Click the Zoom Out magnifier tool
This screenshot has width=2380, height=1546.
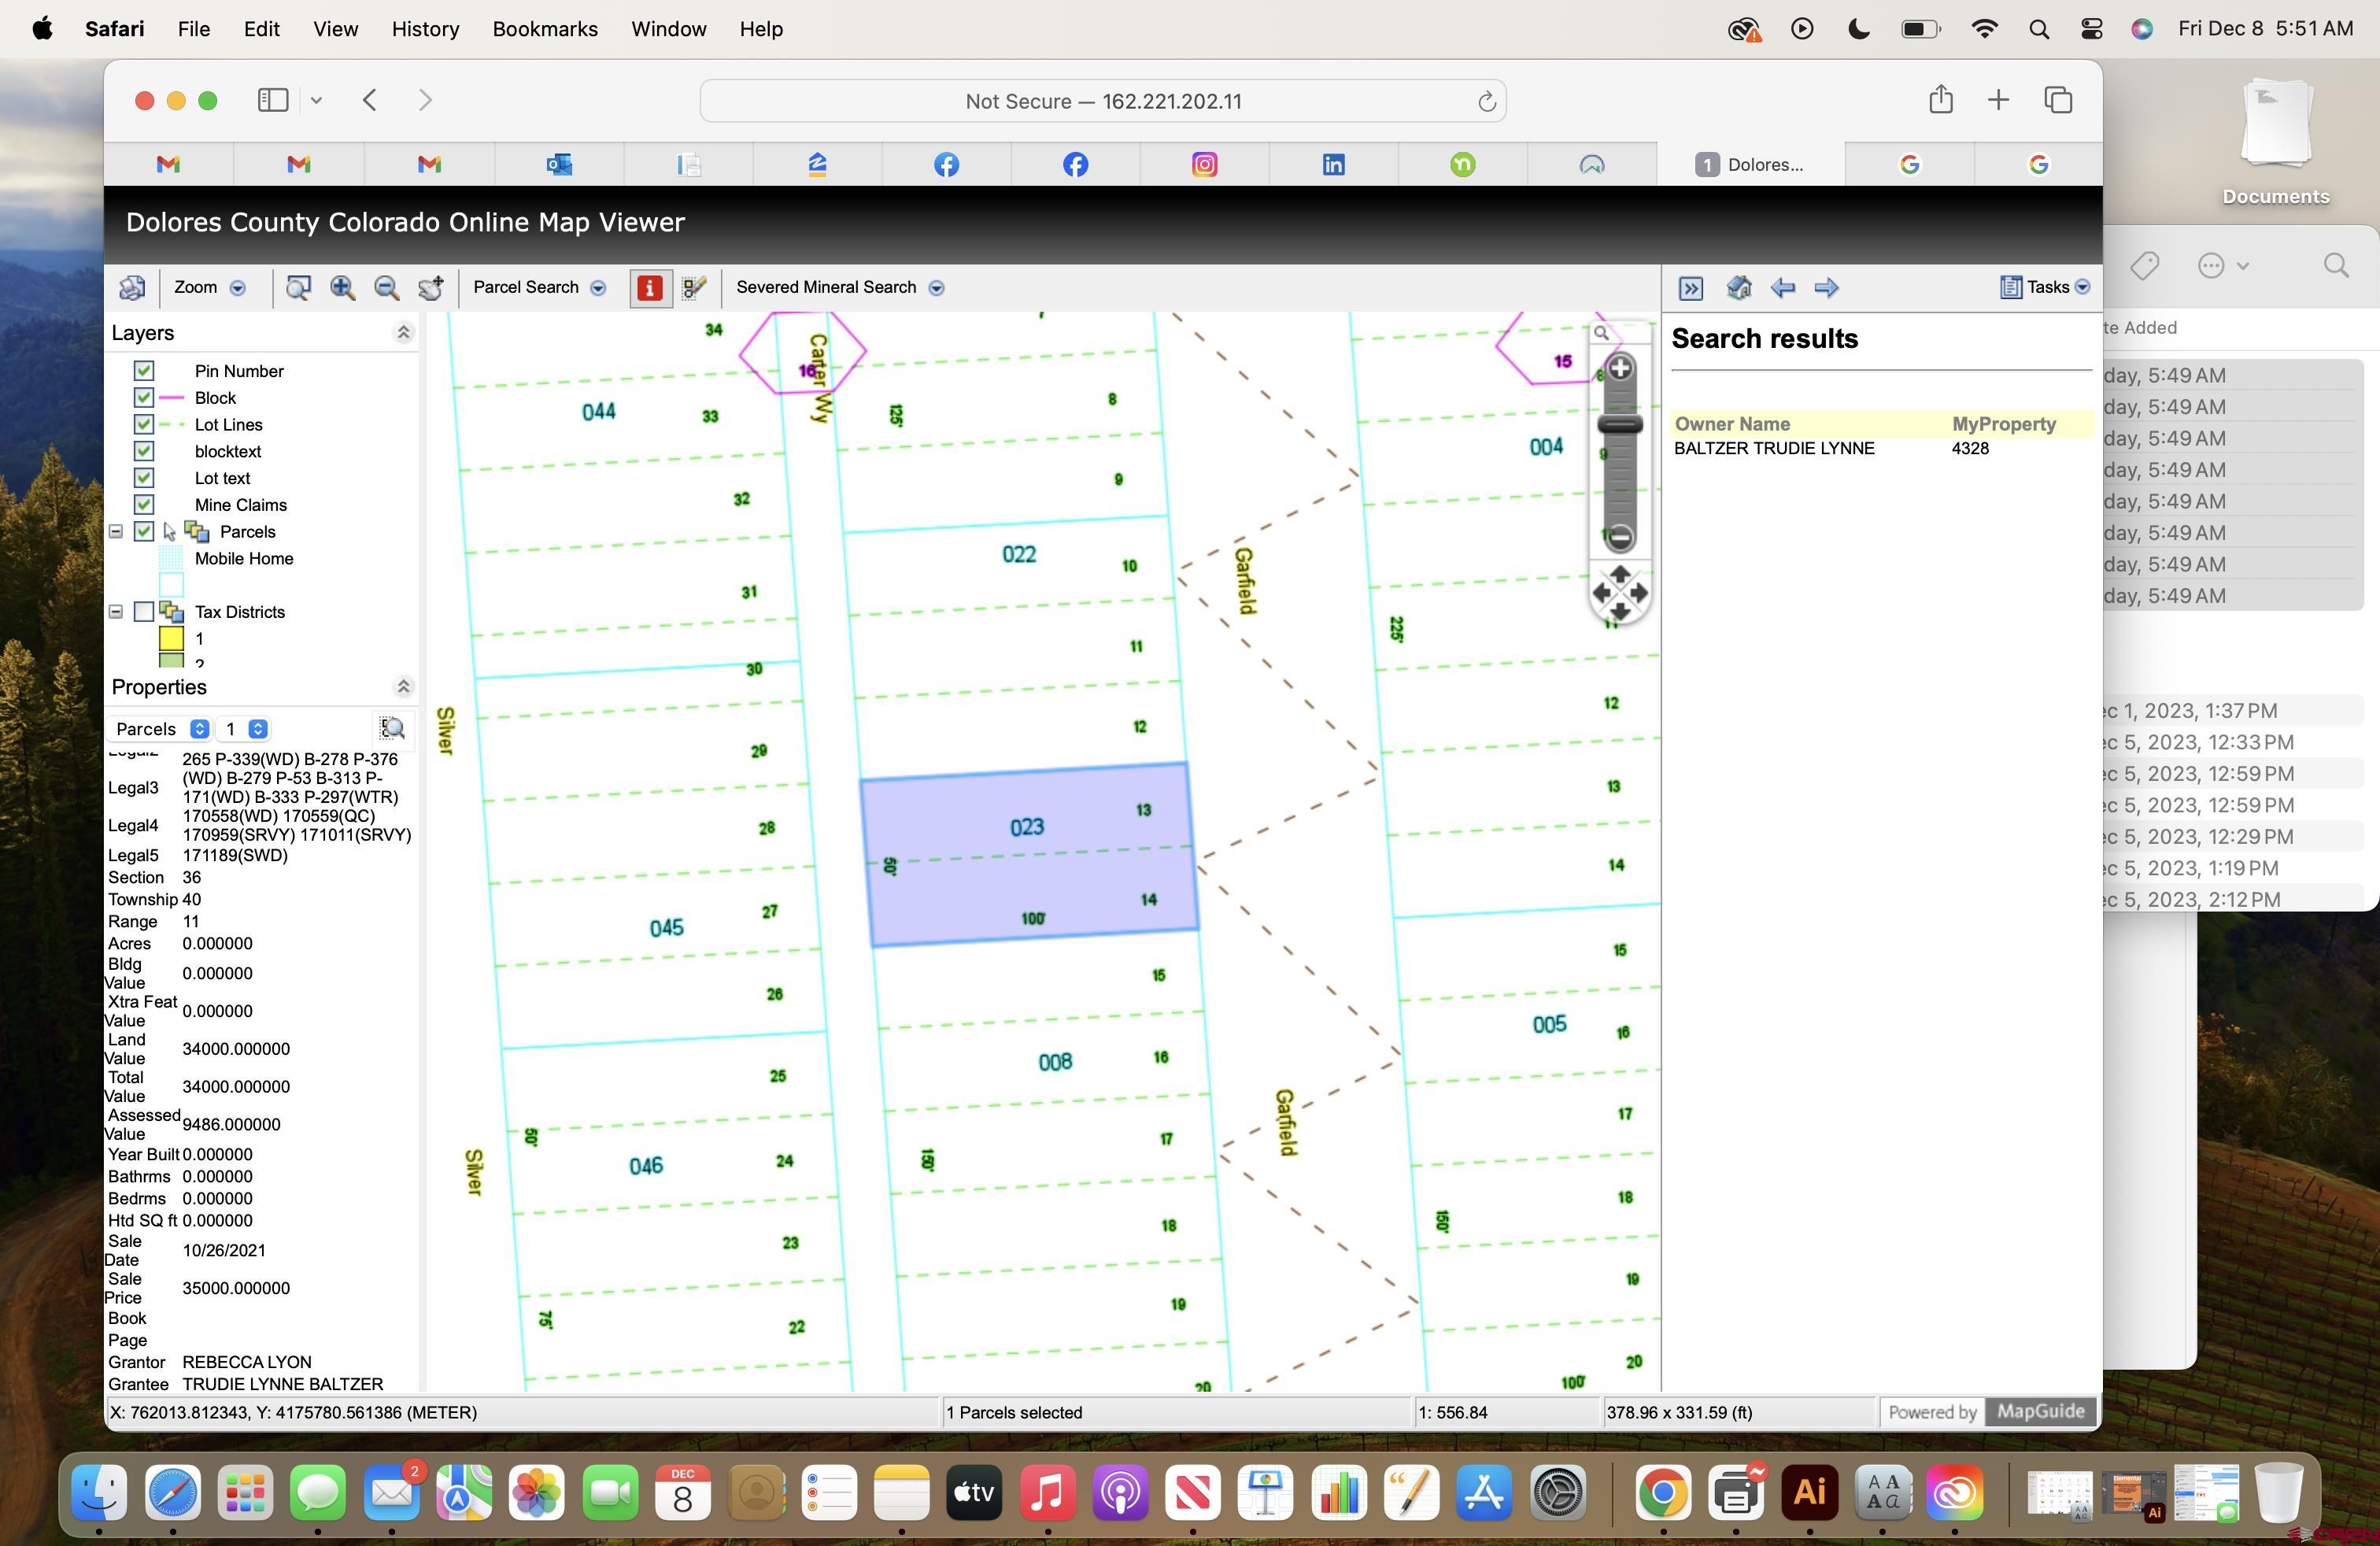point(386,288)
